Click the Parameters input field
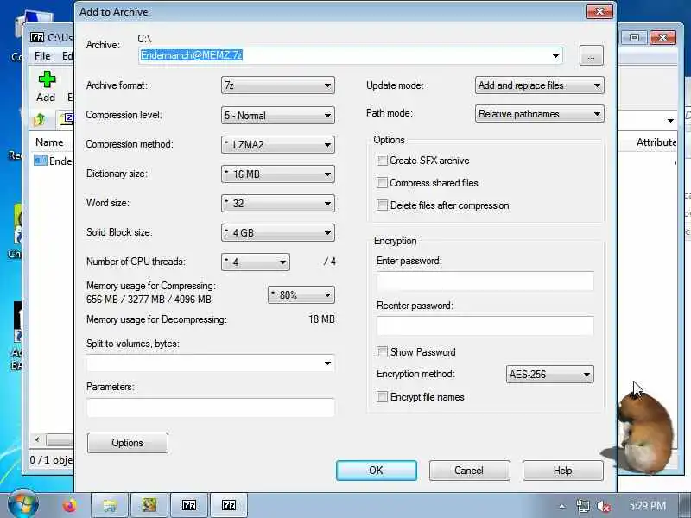 (211, 407)
